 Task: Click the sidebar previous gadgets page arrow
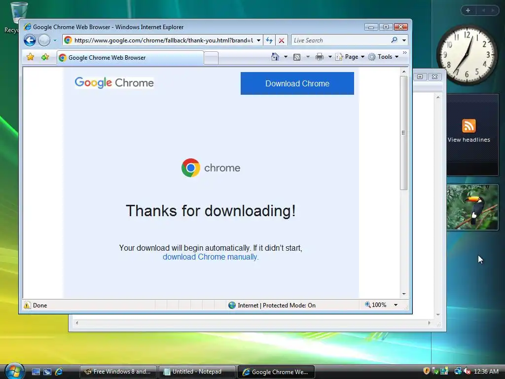click(483, 10)
